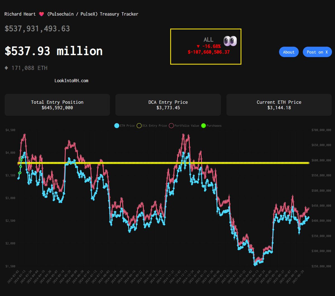Image resolution: width=335 pixels, height=296 pixels.
Task: Click the ETH diamond icon beside 171,088 ETH
Action: tap(7, 68)
